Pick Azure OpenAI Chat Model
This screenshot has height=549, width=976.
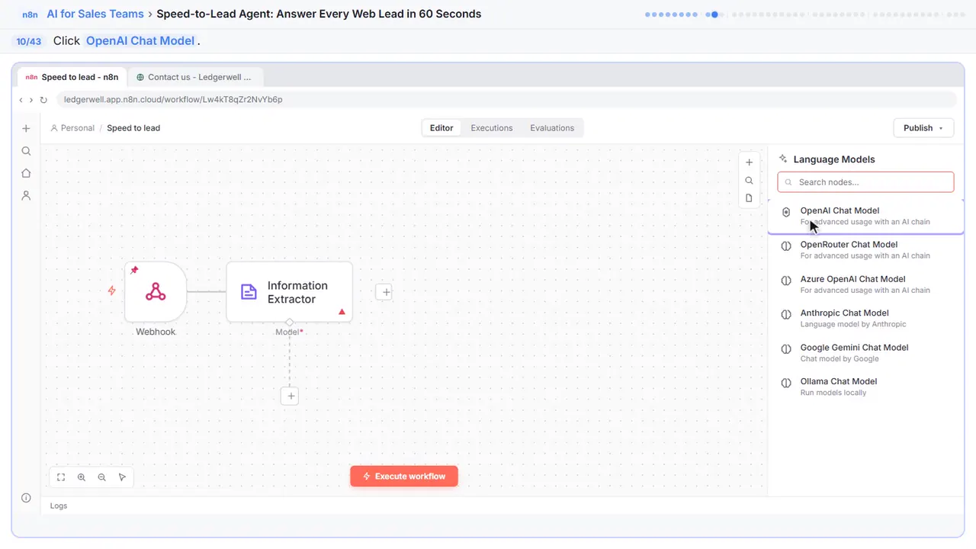coord(865,284)
